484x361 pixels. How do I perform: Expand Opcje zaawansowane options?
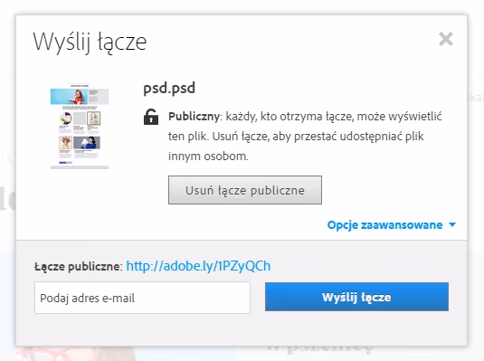click(x=392, y=224)
